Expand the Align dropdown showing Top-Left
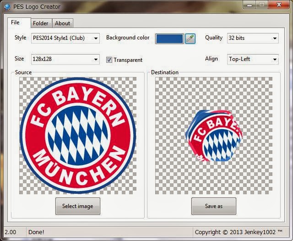293x241 pixels. 253,60
